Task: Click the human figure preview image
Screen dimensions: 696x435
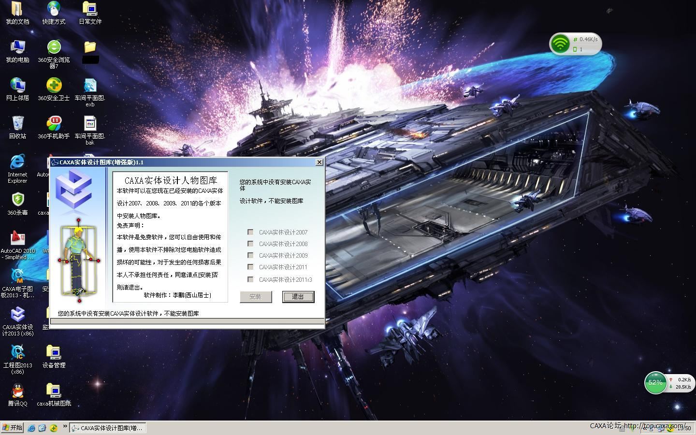Action: (79, 260)
